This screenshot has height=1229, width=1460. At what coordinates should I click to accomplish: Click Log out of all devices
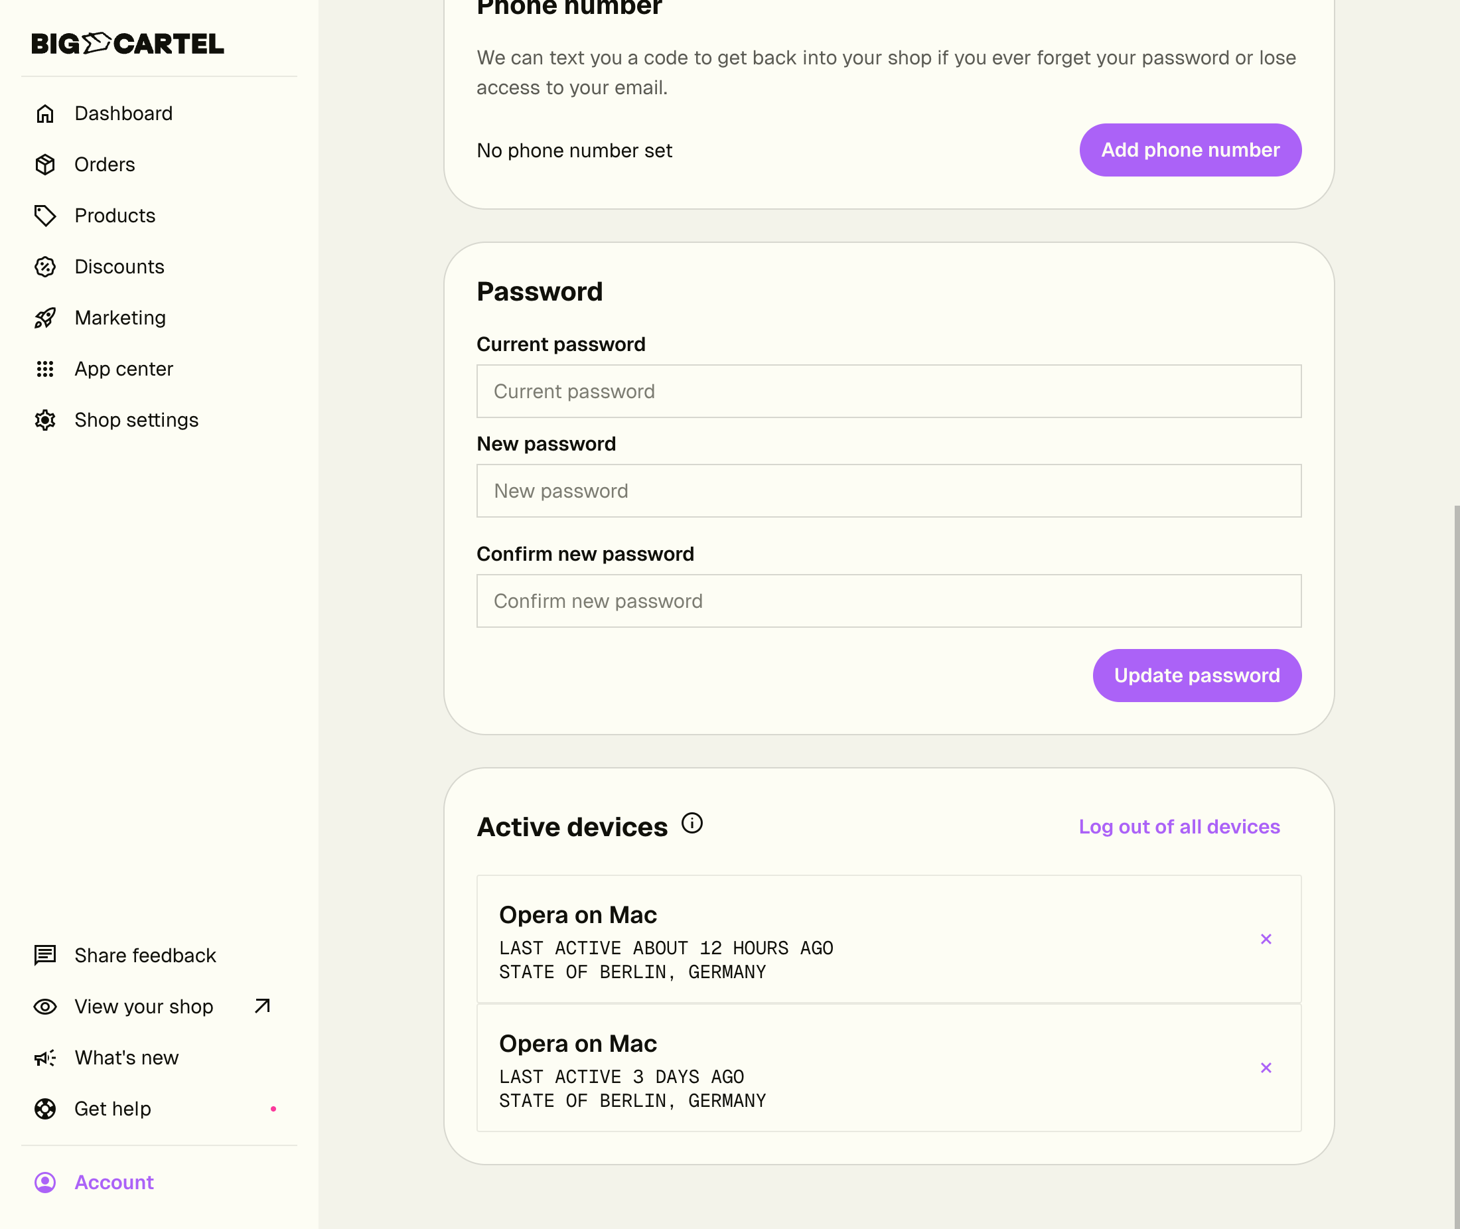pos(1179,827)
